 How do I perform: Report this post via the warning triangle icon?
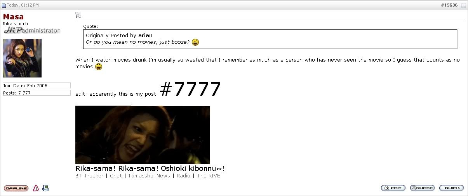(x=36, y=188)
